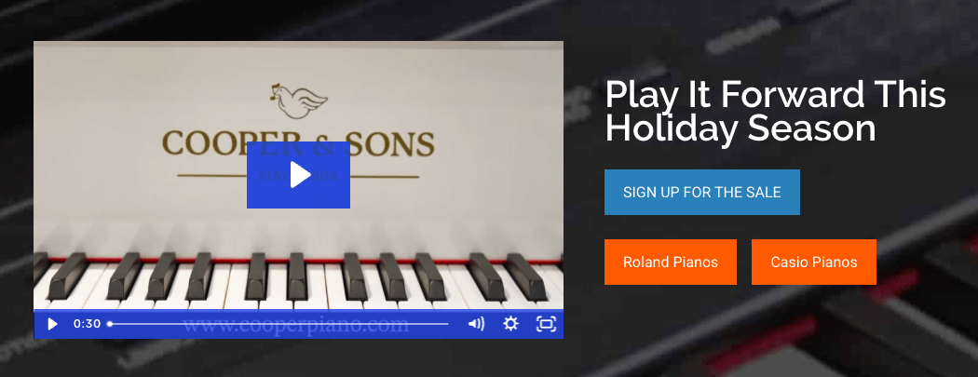Open the video settings gear
Screen dimensions: 978x377
(510, 324)
